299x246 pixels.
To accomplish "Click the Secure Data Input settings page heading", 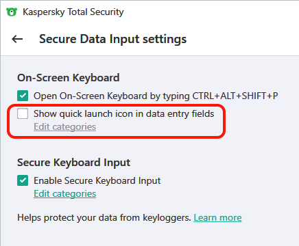I will click(113, 39).
